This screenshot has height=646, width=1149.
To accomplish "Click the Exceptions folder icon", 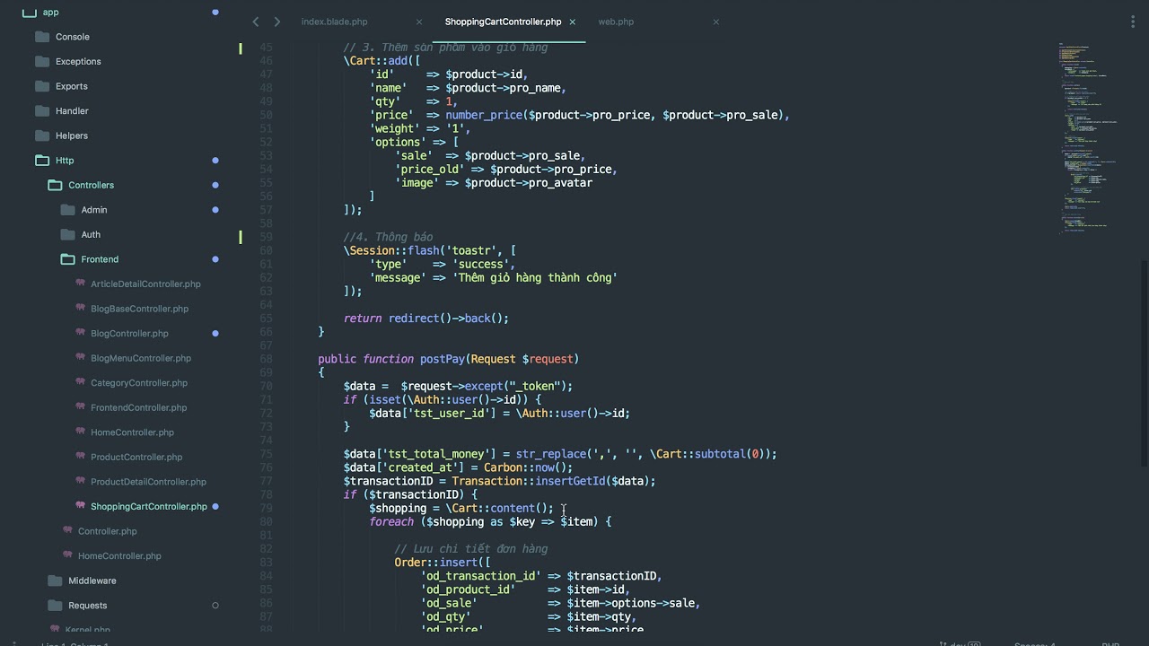I will coord(41,61).
